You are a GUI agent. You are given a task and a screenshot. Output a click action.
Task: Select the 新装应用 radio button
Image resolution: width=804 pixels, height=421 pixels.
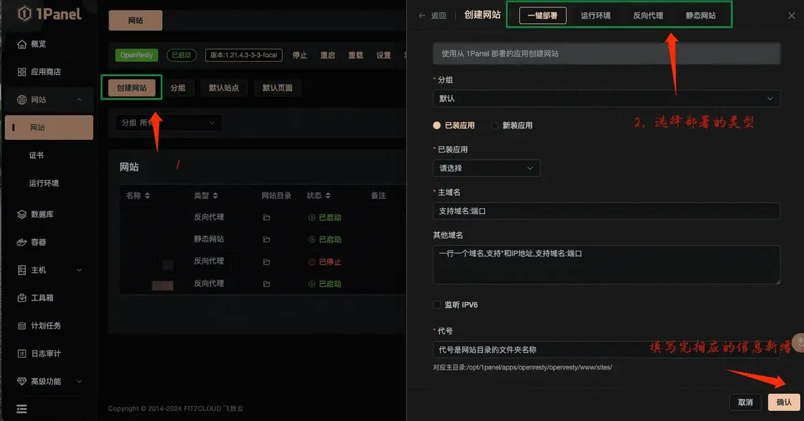[x=495, y=125]
